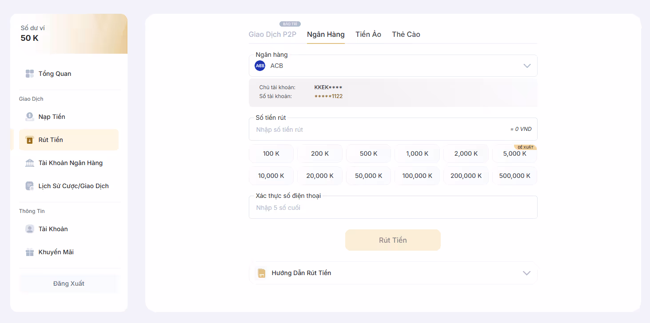The height and width of the screenshot is (323, 650).
Task: Open Tài Khoản settings page
Action: coord(69,229)
